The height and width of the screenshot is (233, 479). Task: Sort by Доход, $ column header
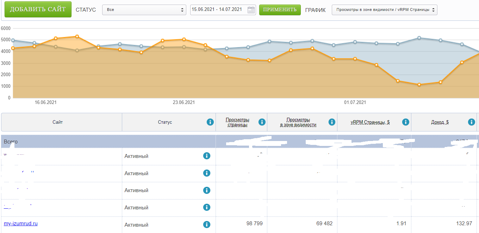coord(440,122)
